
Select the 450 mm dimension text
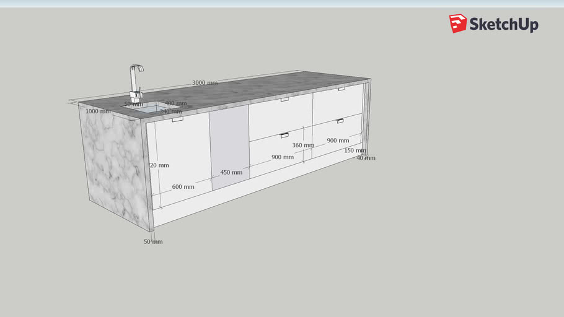[231, 172]
